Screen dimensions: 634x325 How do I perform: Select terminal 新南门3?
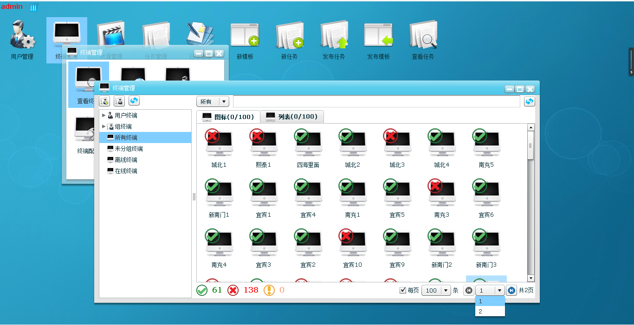(x=486, y=248)
